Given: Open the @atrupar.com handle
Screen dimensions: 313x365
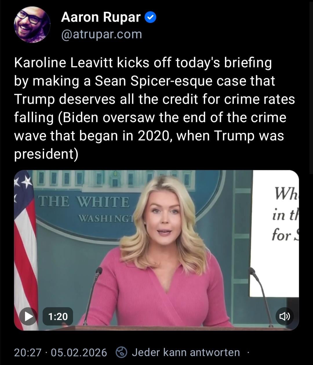Looking at the screenshot, I should click(x=101, y=35).
